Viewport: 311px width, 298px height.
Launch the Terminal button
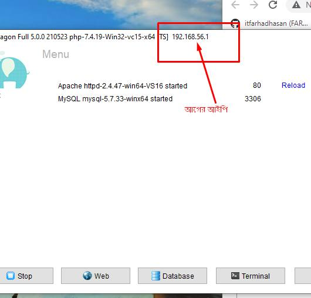click(x=251, y=276)
